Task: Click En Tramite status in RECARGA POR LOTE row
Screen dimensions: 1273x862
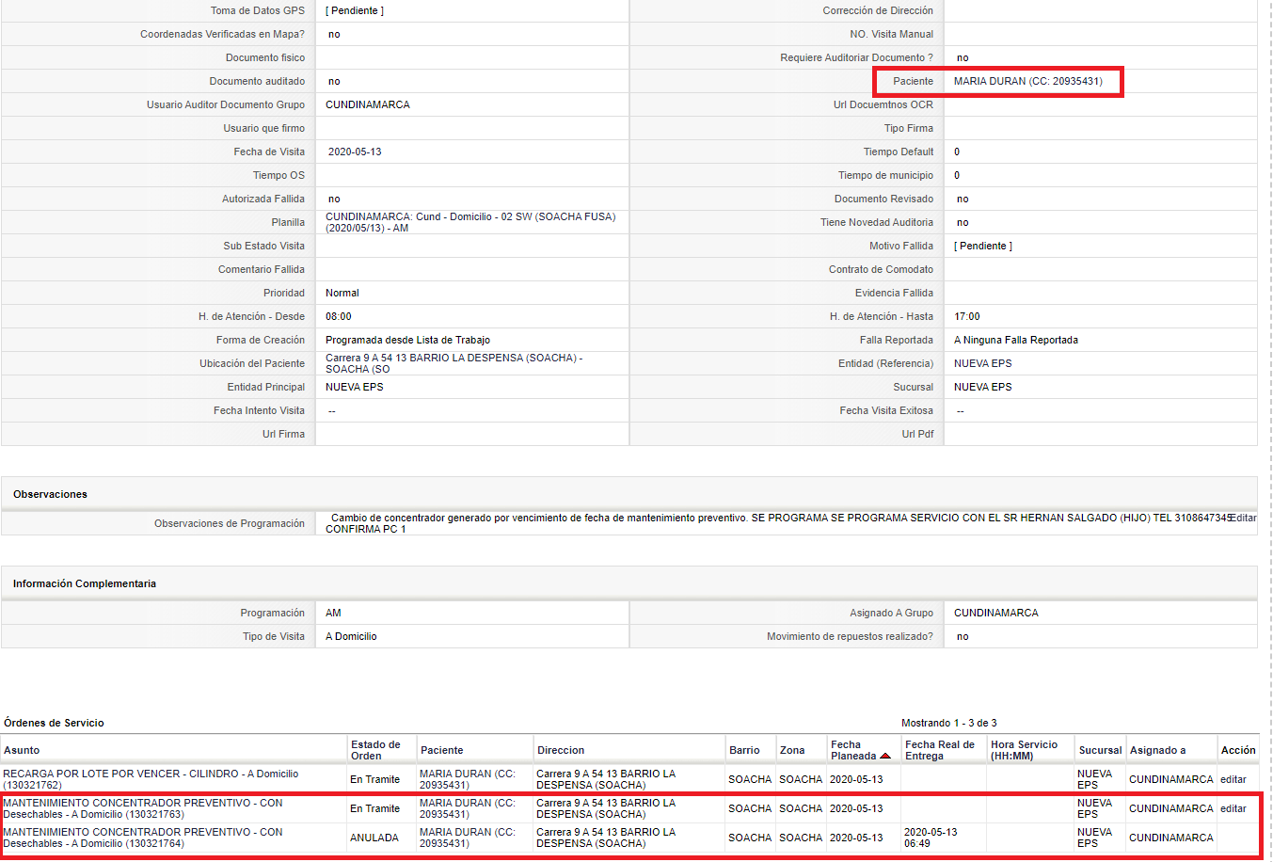Action: click(374, 779)
